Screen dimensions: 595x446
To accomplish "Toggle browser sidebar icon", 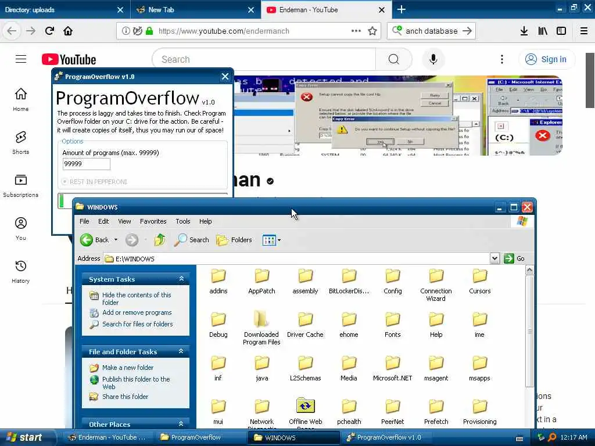I will tap(561, 31).
